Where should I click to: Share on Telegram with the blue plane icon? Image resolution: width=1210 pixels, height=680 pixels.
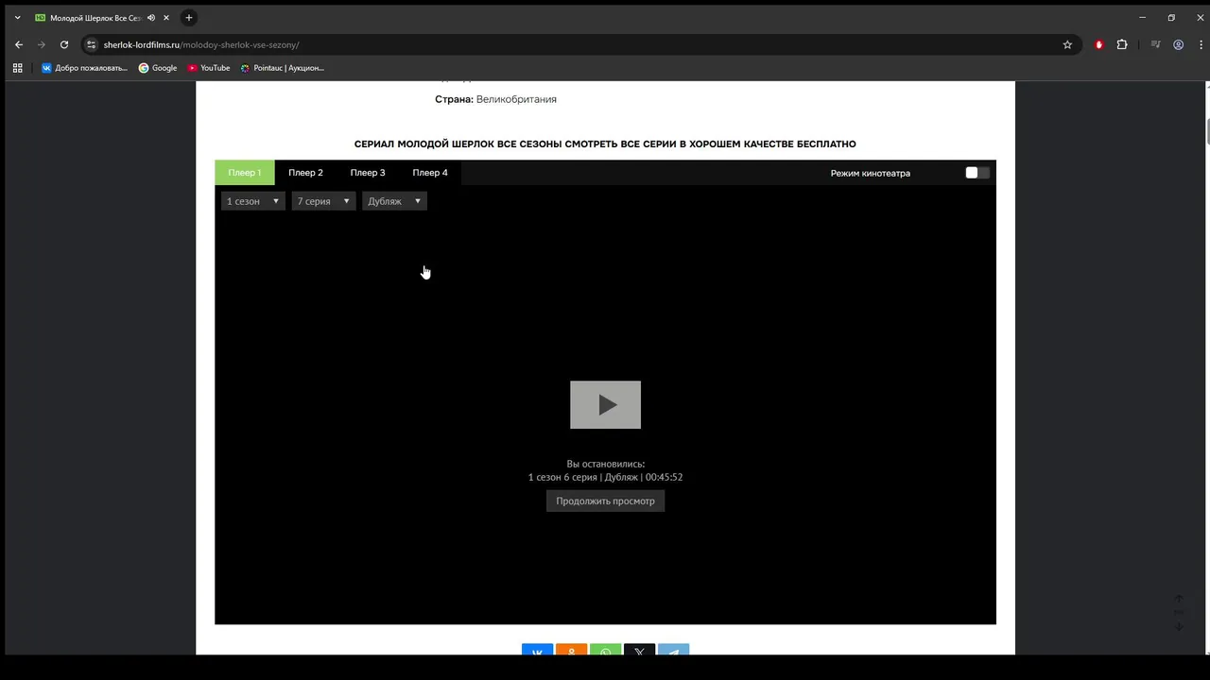(x=673, y=650)
